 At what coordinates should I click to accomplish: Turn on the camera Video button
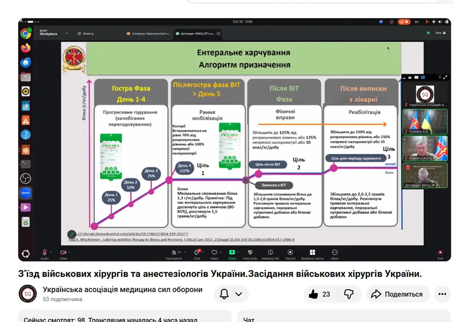point(63,253)
